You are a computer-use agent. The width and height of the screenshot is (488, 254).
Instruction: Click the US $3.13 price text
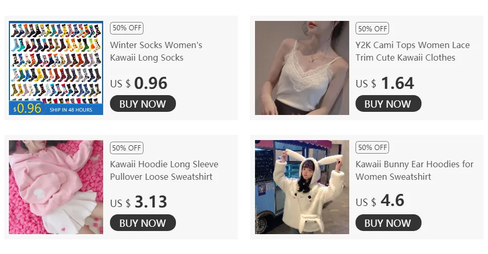(x=139, y=202)
